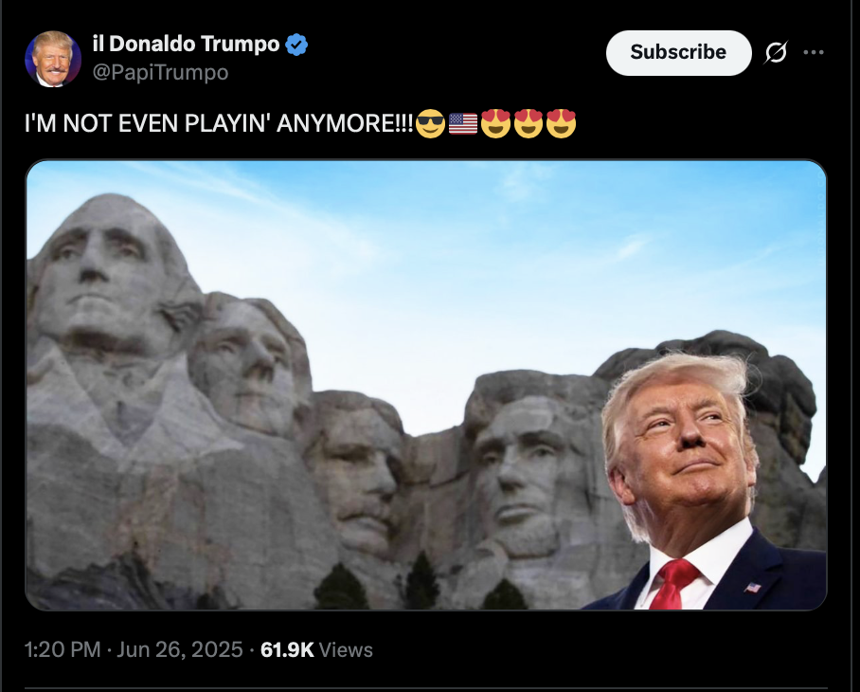860x692 pixels.
Task: Click the sunglasses face emoji
Action: [430, 123]
